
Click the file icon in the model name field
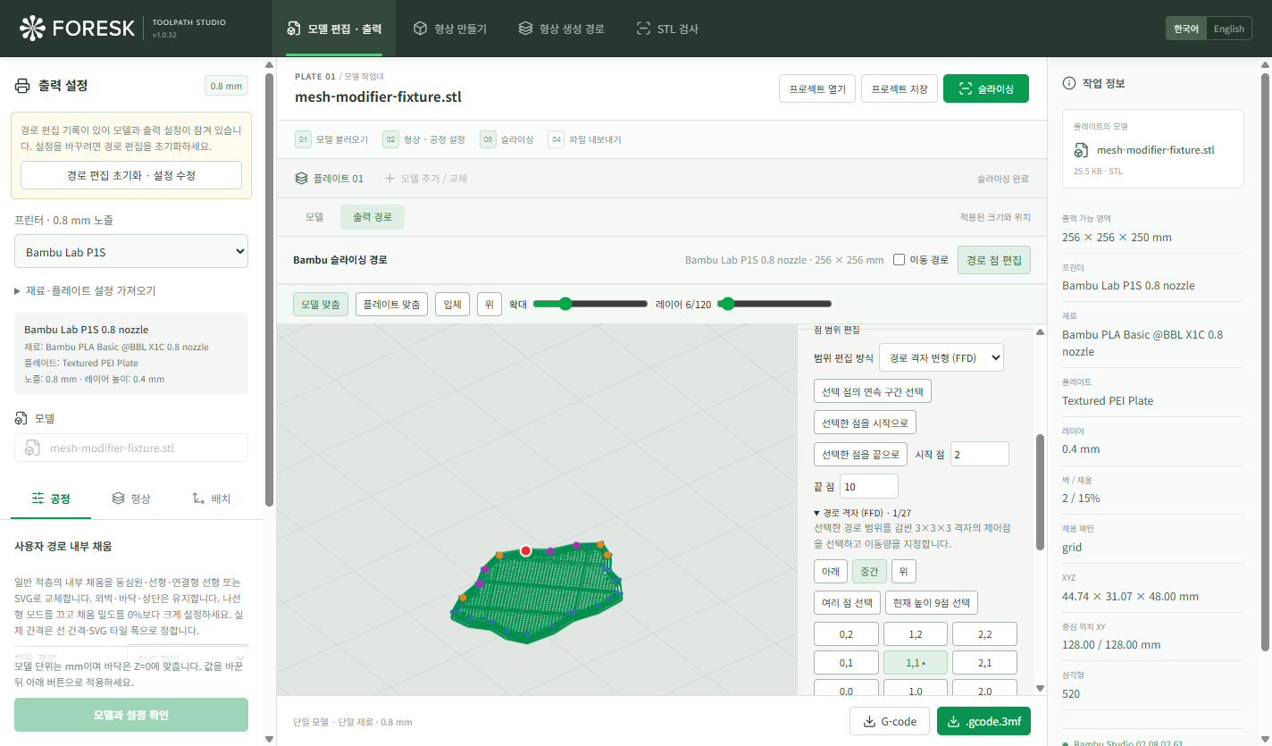32,448
